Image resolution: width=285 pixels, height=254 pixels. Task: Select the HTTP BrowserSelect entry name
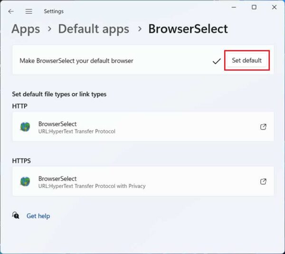coord(57,124)
